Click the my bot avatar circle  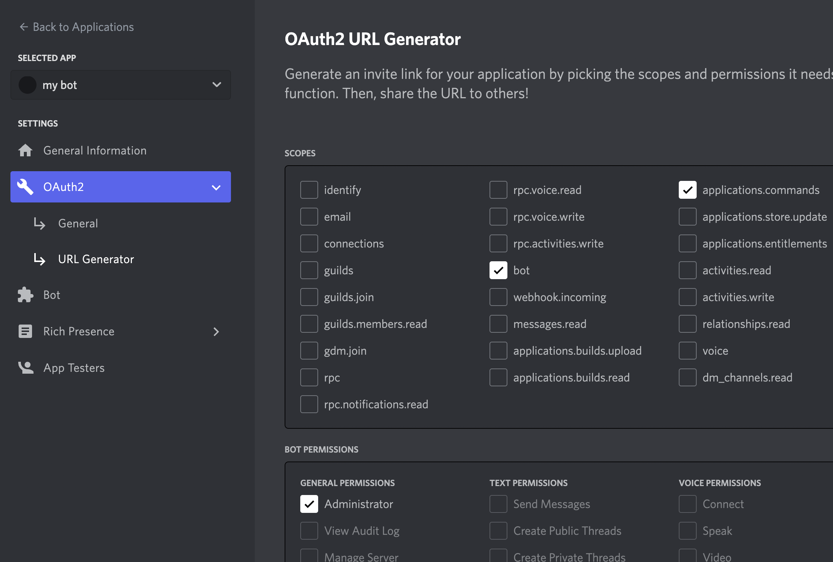point(28,85)
